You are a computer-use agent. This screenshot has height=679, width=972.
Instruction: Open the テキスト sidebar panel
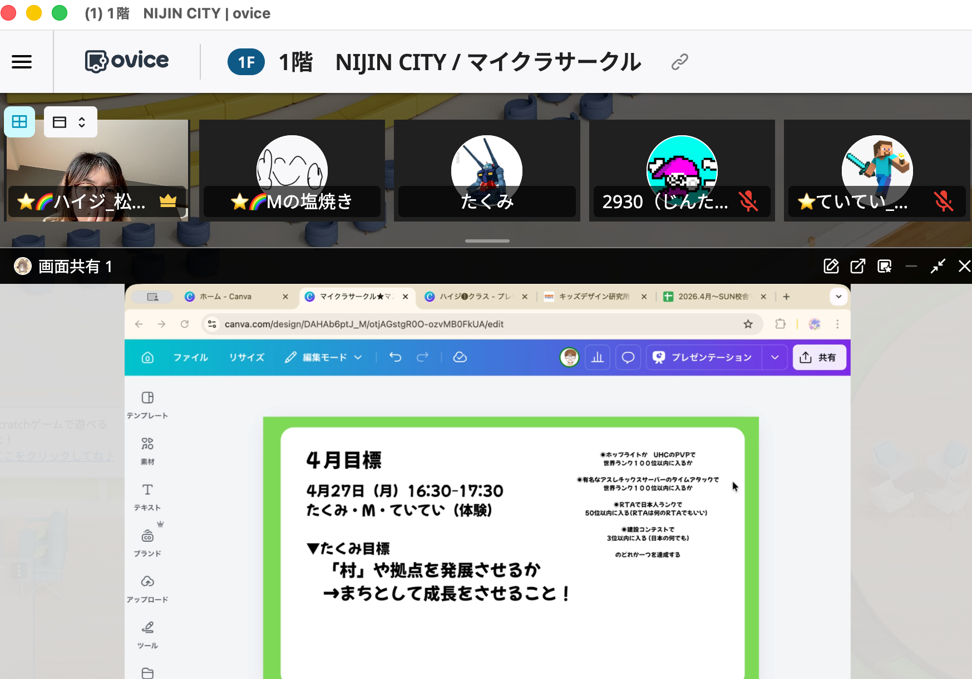point(147,497)
